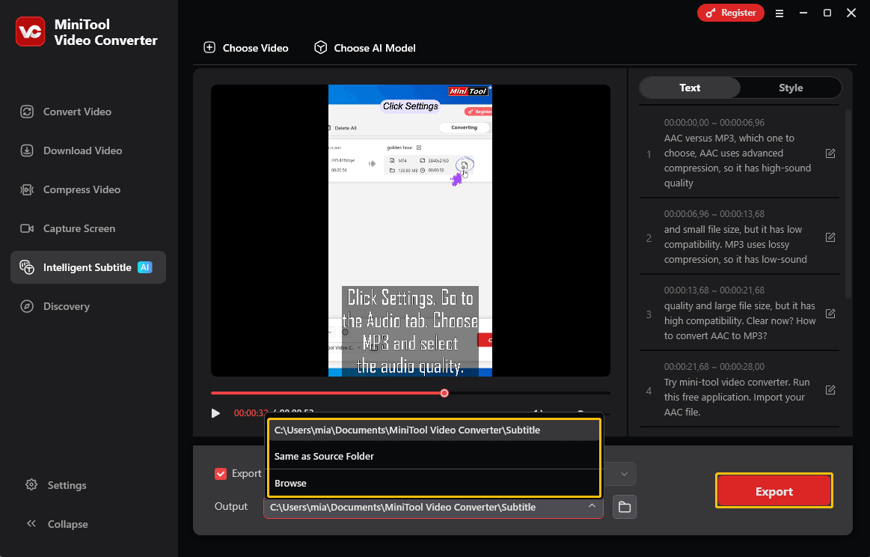Click the subtitle list scrollbar
The height and width of the screenshot is (557, 870).
(848, 203)
